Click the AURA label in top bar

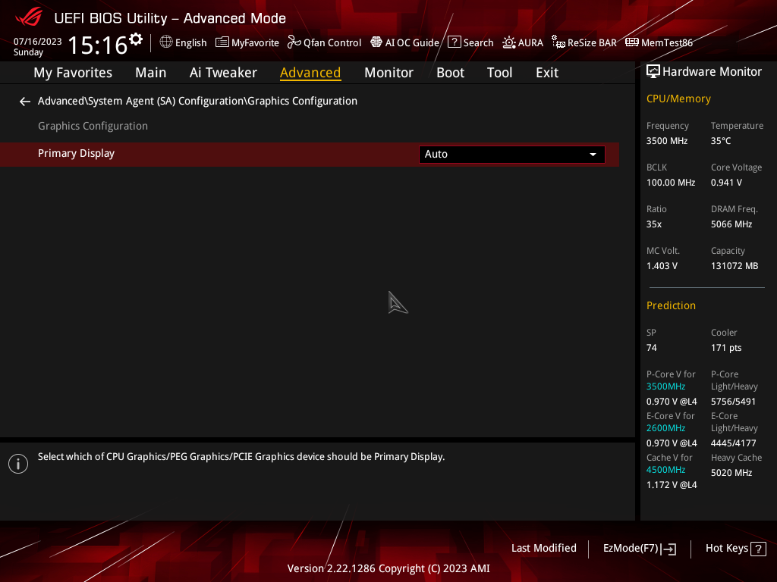pos(530,43)
